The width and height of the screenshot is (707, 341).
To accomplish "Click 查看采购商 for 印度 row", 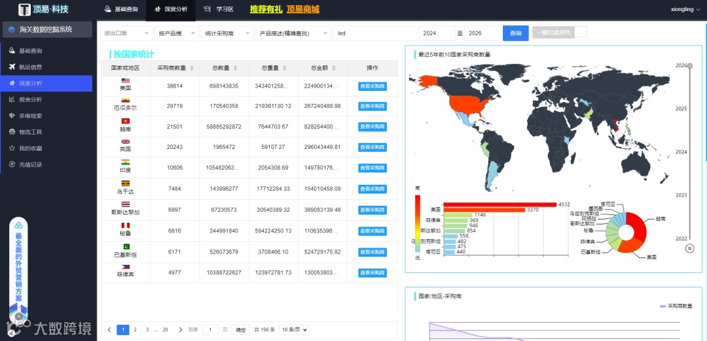I will [x=372, y=168].
